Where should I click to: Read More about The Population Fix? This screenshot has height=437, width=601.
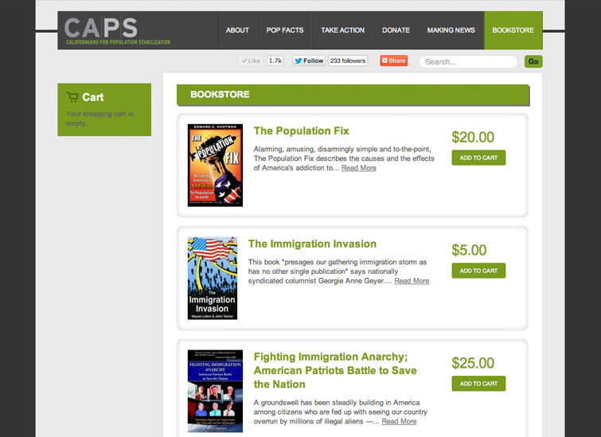[358, 168]
